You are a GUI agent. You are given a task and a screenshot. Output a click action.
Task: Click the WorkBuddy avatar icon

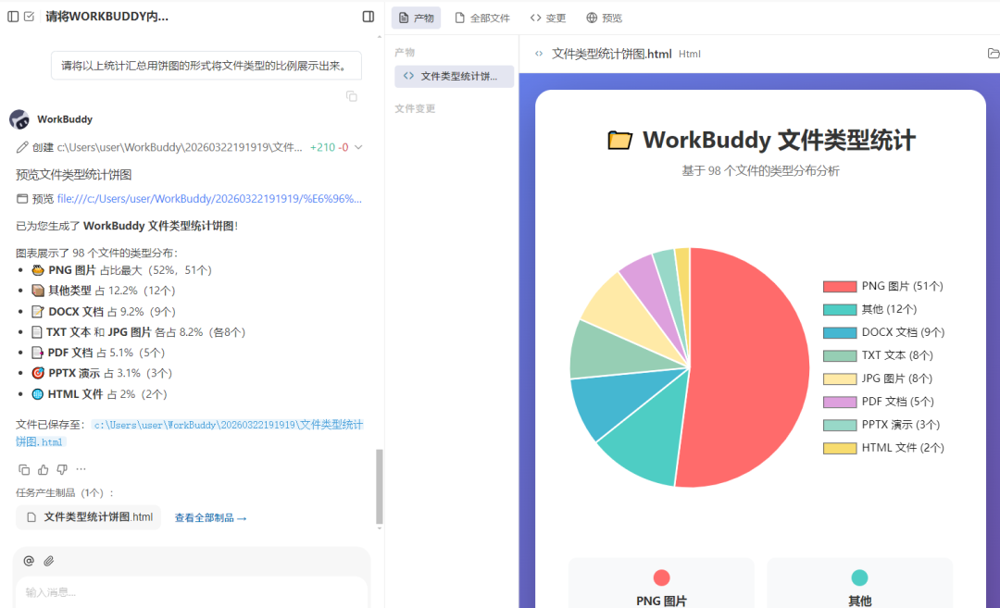click(x=19, y=119)
